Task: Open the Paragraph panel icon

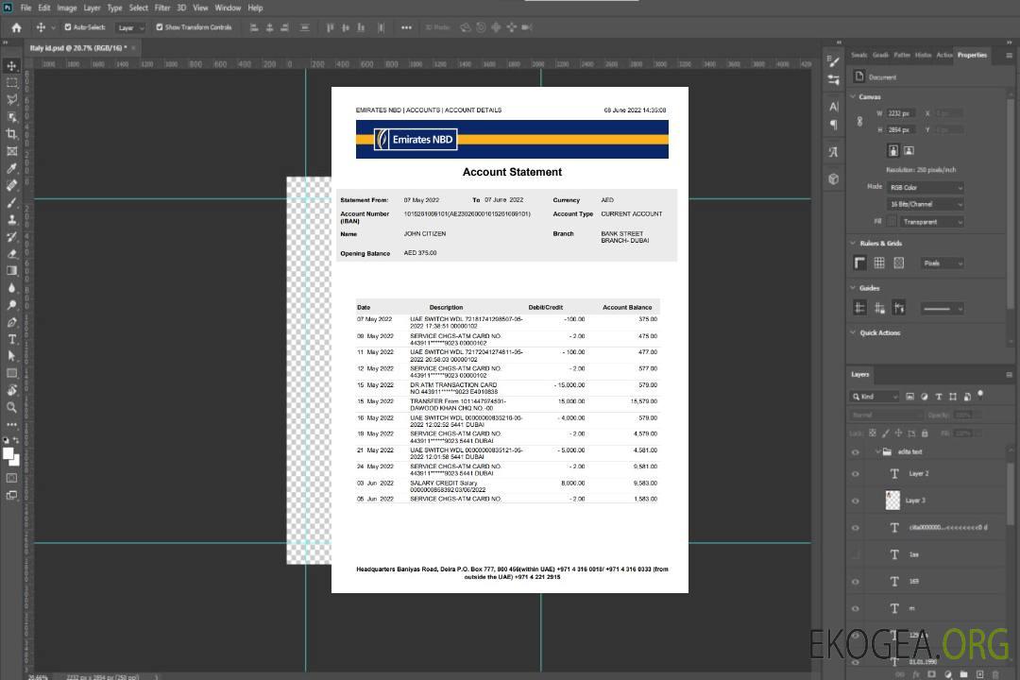Action: tap(834, 125)
